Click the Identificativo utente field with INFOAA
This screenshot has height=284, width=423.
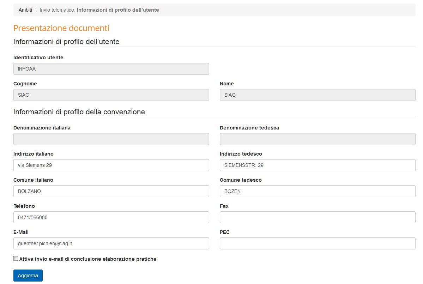tap(111, 69)
